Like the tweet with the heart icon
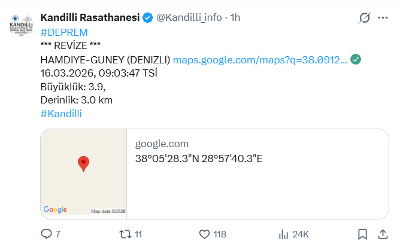The height and width of the screenshot is (247, 400). click(204, 234)
